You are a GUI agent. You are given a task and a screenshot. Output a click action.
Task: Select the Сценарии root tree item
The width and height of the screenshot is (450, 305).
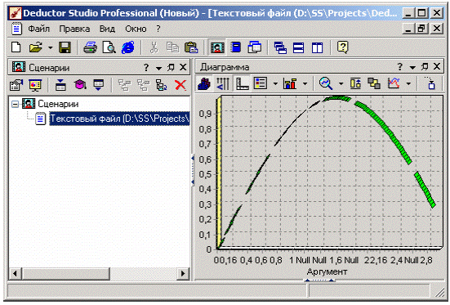coord(58,104)
